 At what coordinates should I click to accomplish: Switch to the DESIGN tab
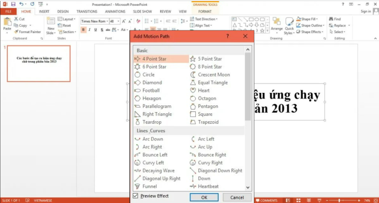63,12
